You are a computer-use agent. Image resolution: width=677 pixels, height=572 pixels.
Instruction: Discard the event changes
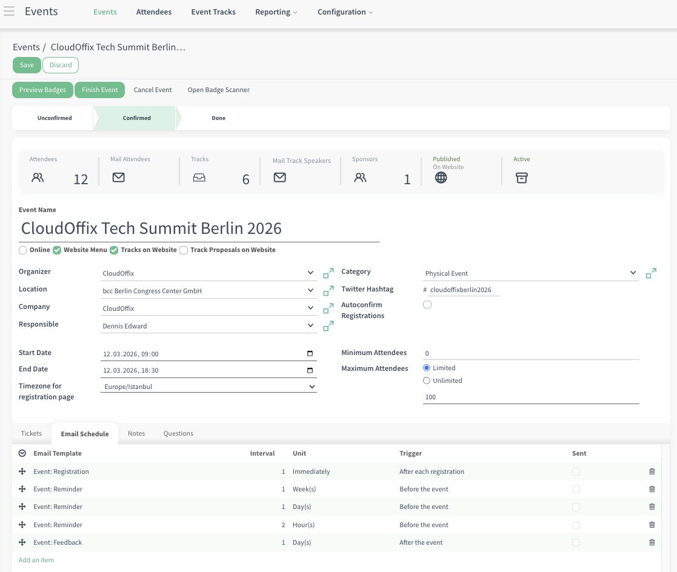click(61, 65)
